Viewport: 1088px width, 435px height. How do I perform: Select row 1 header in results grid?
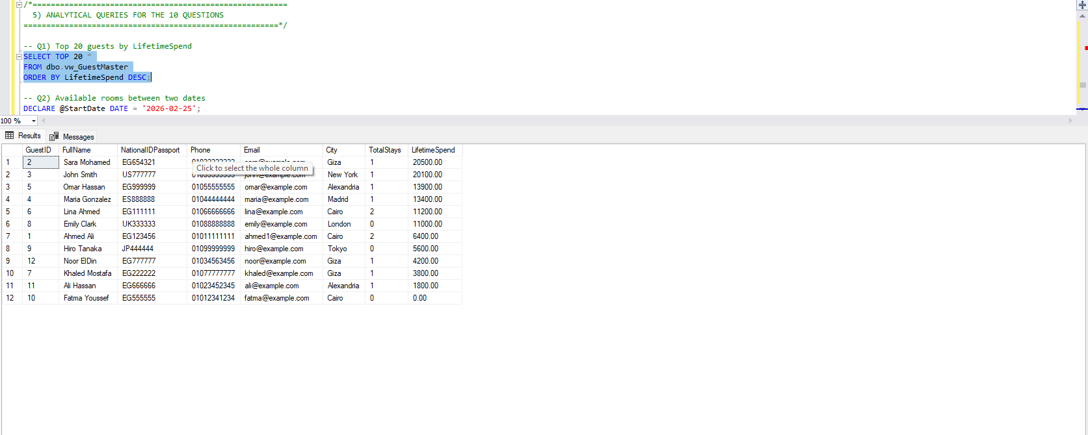pyautogui.click(x=12, y=162)
